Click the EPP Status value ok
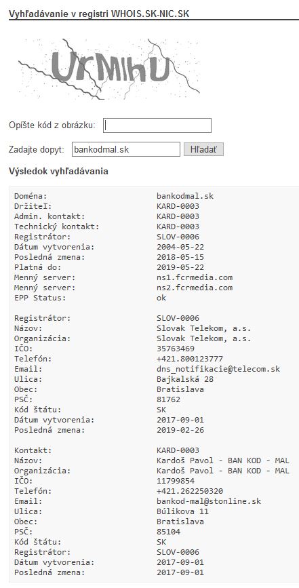Image resolution: width=299 pixels, height=588 pixels. [x=161, y=298]
